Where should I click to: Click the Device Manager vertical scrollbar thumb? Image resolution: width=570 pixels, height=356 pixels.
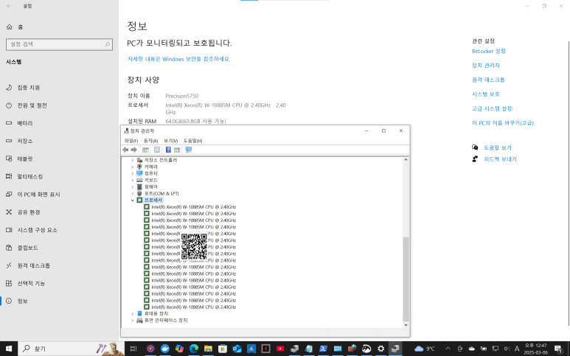pyautogui.click(x=406, y=279)
